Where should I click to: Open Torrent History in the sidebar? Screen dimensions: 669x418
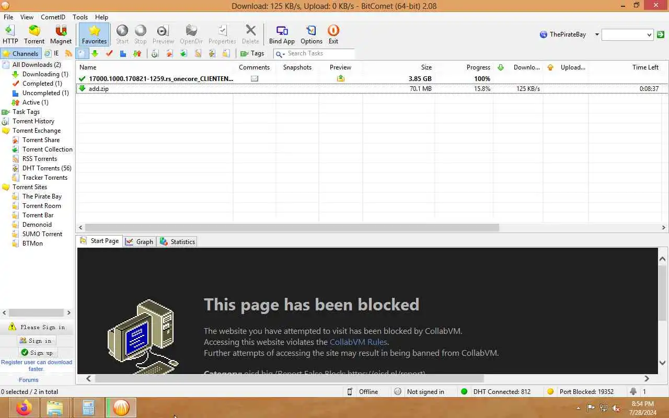[x=33, y=121]
